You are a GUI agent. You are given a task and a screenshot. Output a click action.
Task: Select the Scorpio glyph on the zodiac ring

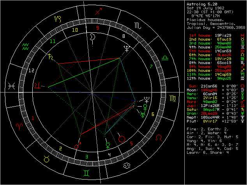tap(138, 25)
